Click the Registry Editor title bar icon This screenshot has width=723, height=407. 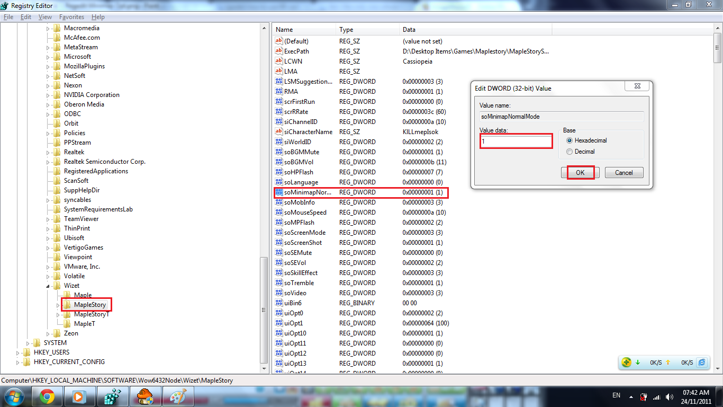[5, 5]
